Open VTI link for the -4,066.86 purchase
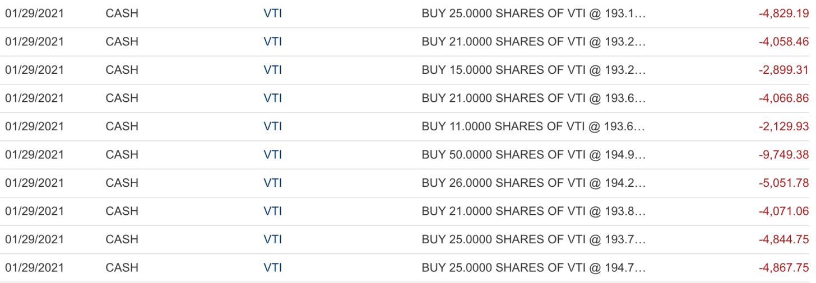 point(272,98)
